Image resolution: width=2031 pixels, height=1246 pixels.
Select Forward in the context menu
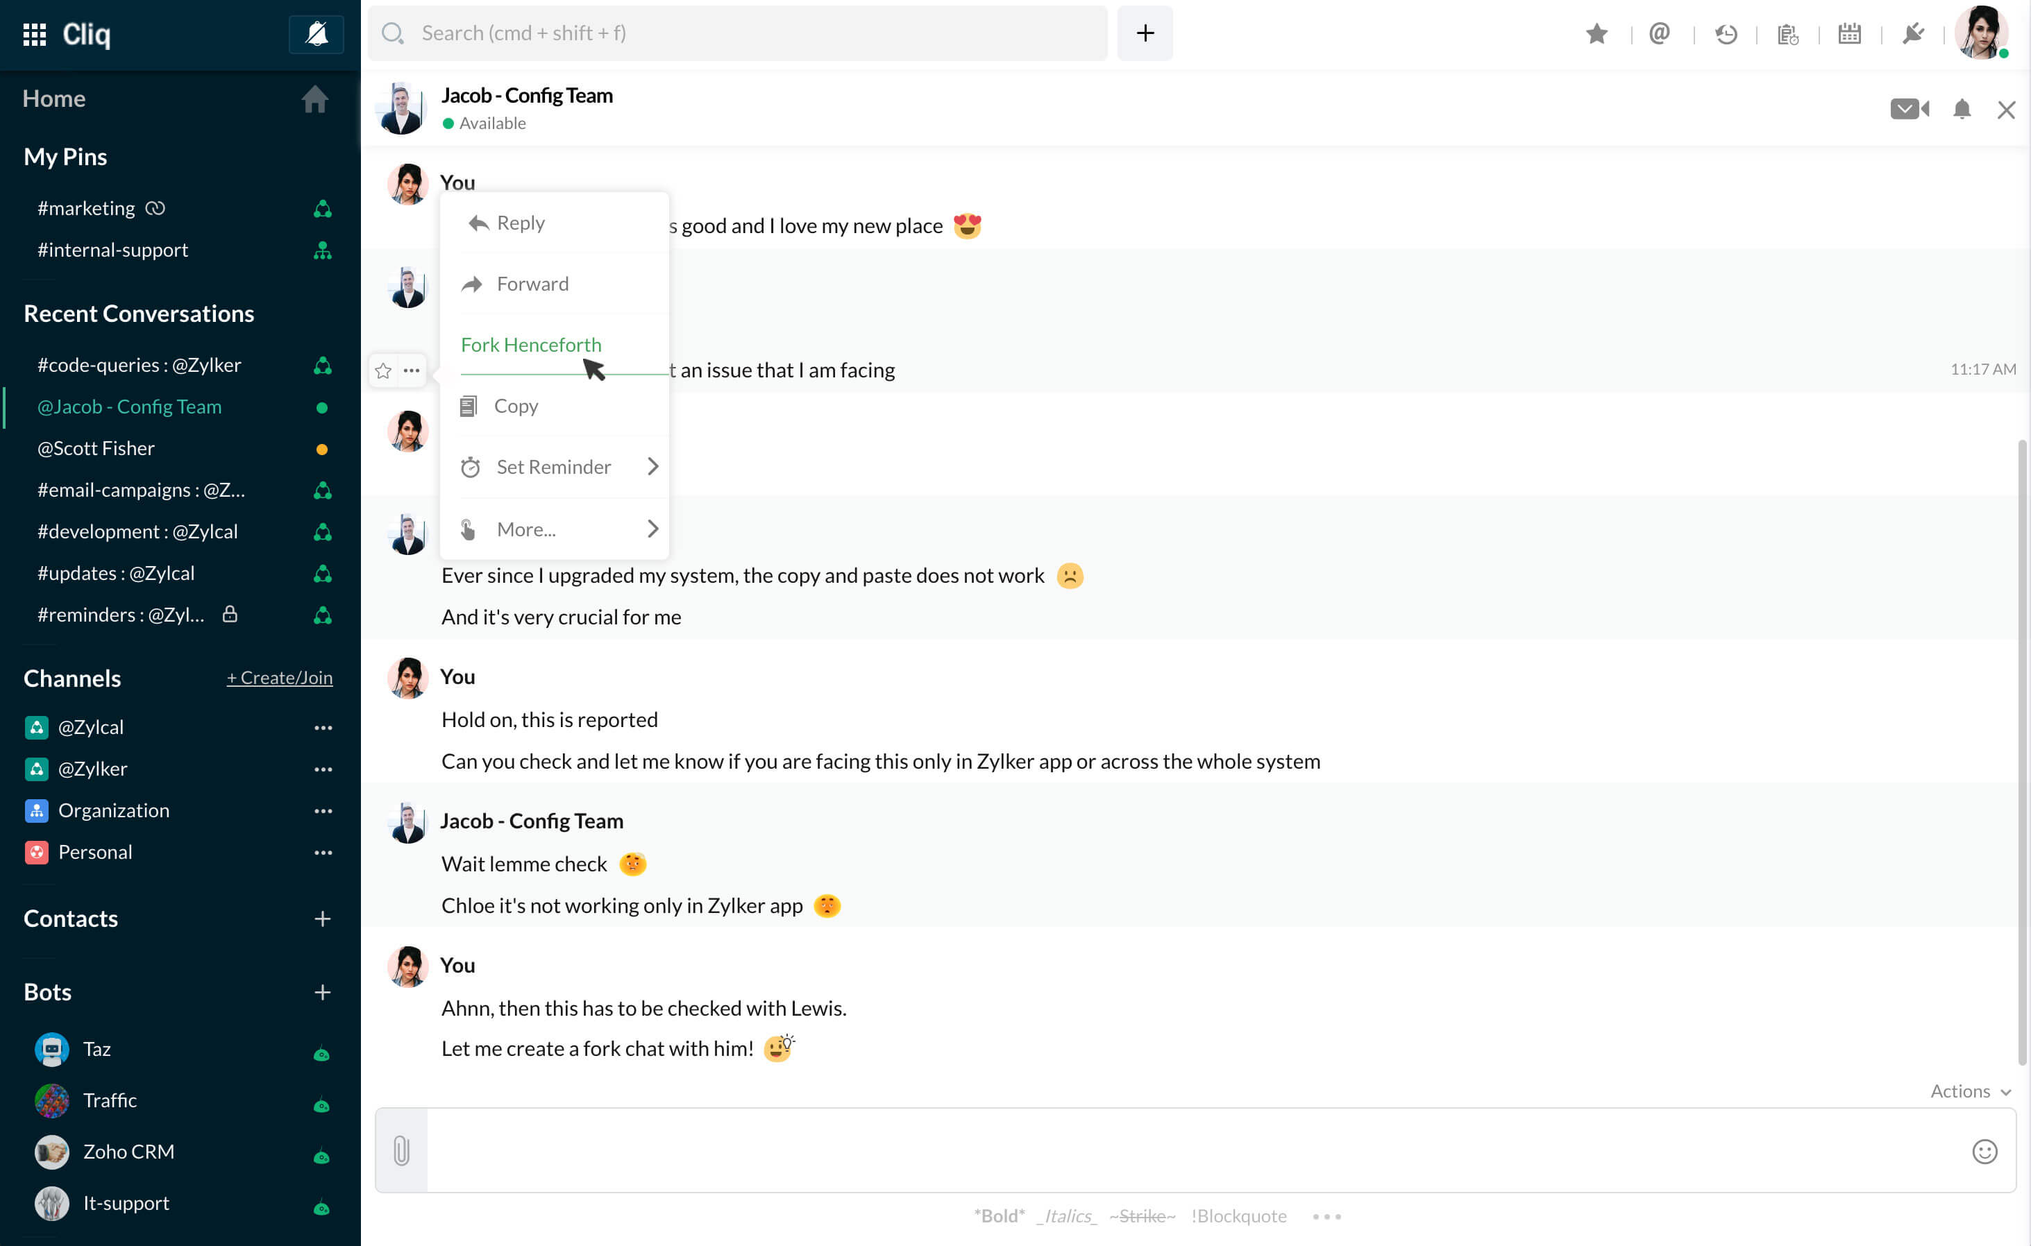(555, 284)
